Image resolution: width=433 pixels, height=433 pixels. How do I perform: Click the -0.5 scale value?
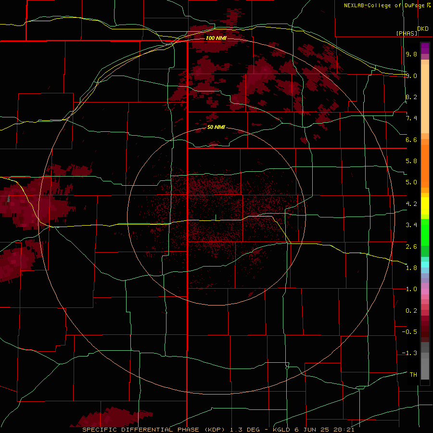409,332
